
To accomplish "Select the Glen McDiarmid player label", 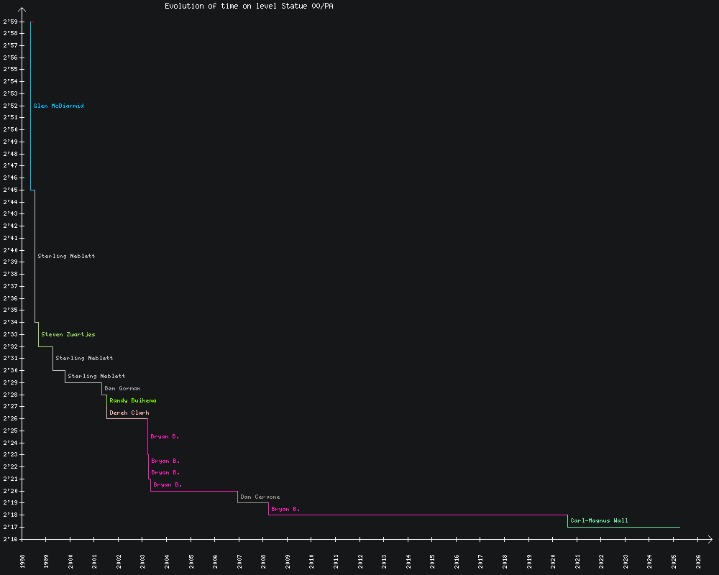I will coord(58,106).
